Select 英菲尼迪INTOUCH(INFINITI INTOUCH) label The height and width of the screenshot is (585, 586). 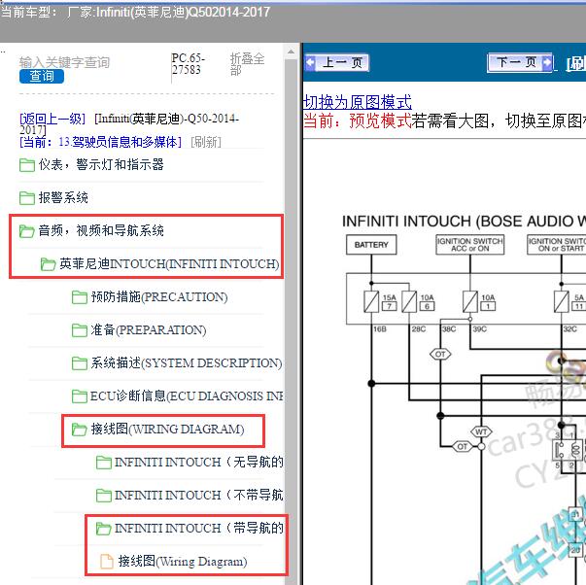tap(169, 264)
